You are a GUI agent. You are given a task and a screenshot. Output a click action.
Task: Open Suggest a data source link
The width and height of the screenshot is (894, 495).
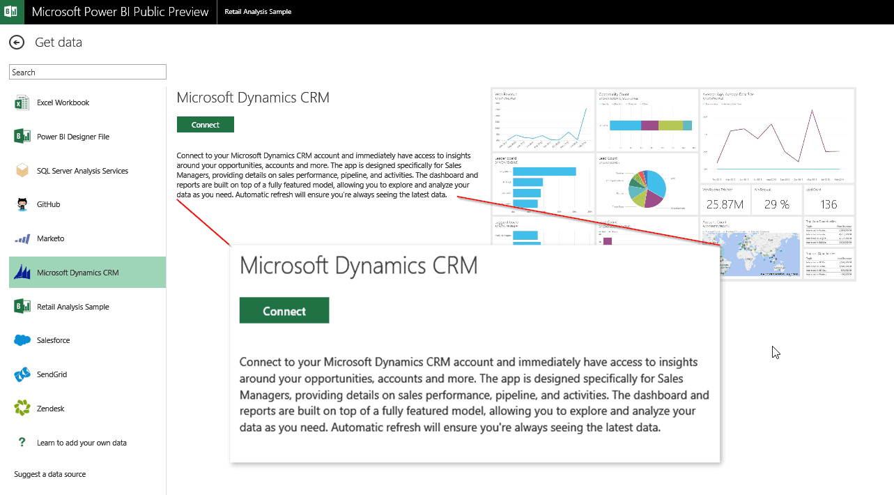click(x=50, y=474)
